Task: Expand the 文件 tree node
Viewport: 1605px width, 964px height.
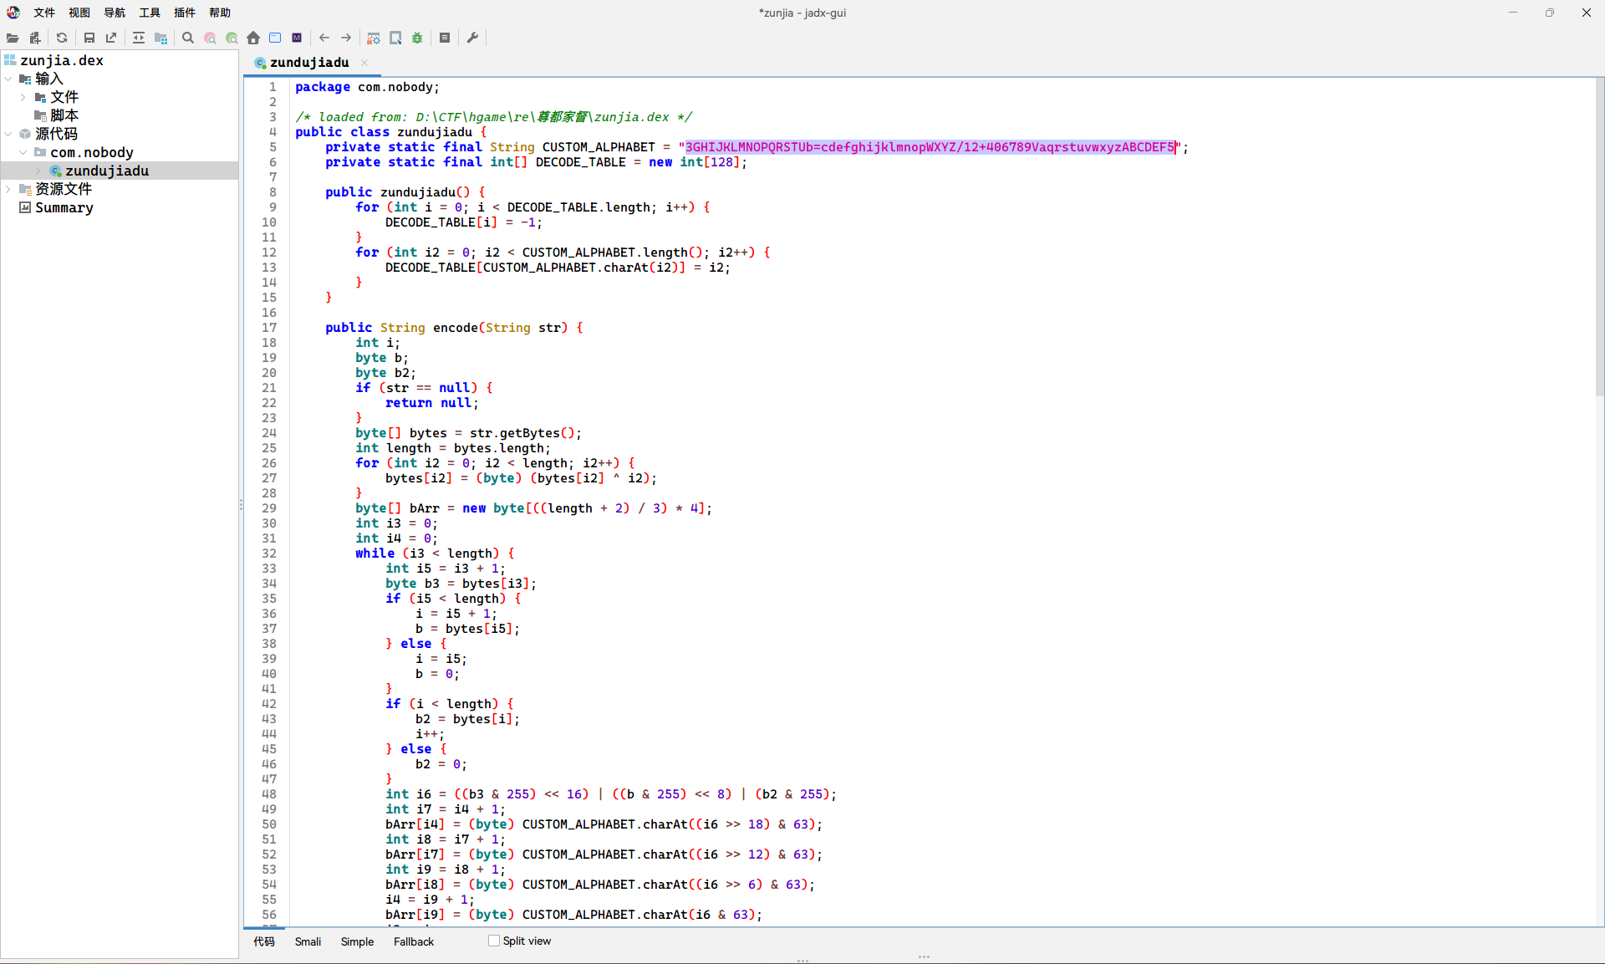Action: 23,97
